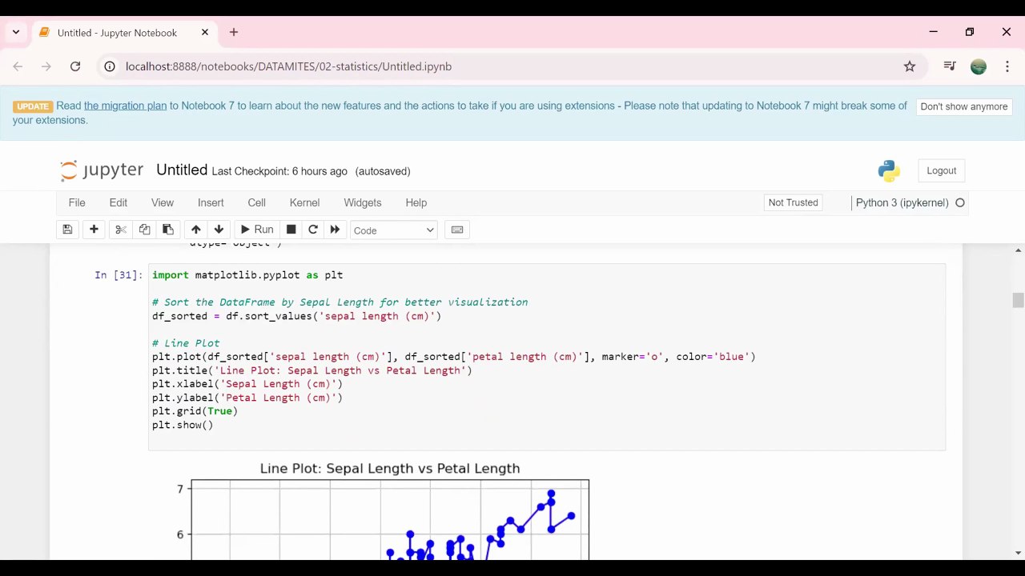Screen dimensions: 1025x576
Task: Reload the browser page
Action: (75, 66)
